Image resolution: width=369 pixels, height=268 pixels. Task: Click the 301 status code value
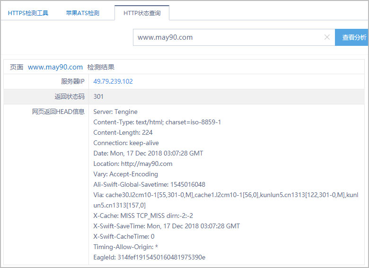[x=98, y=96]
